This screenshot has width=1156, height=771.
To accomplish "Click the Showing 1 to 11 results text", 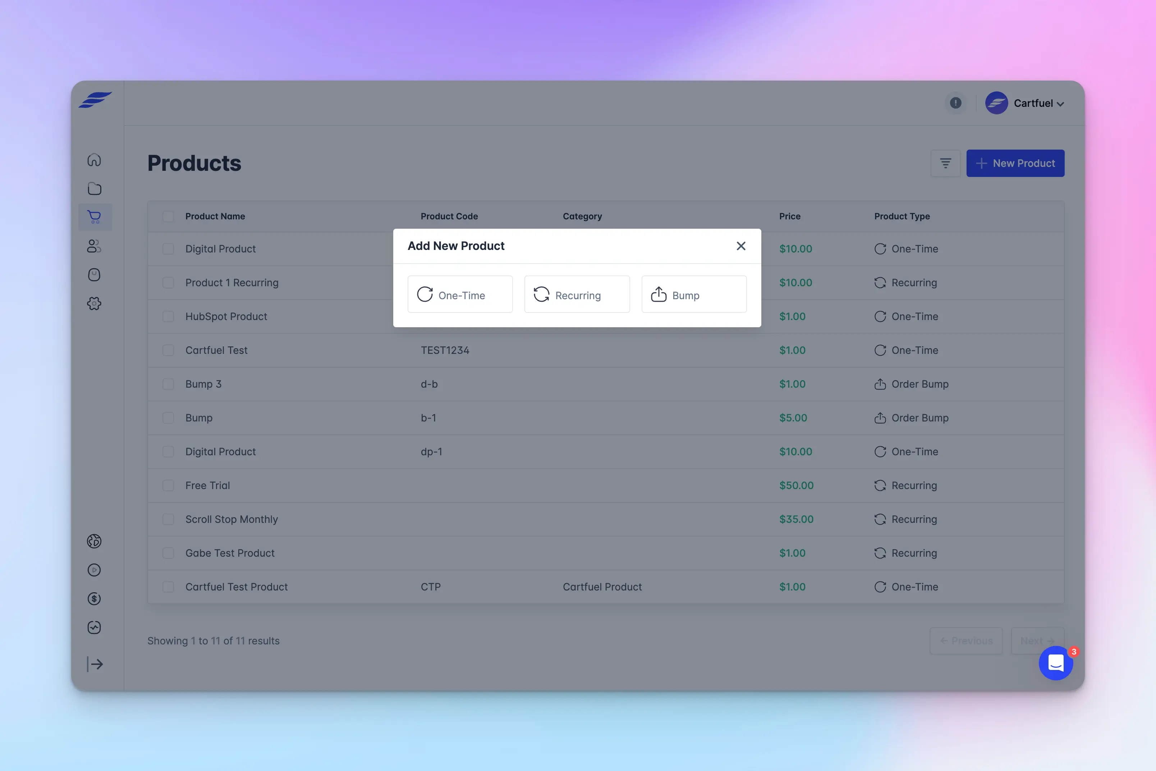I will (x=213, y=641).
